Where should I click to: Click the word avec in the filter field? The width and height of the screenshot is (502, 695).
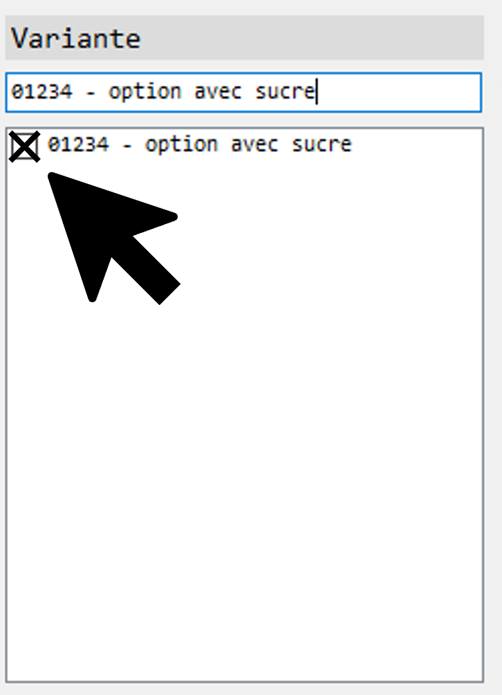click(x=218, y=92)
